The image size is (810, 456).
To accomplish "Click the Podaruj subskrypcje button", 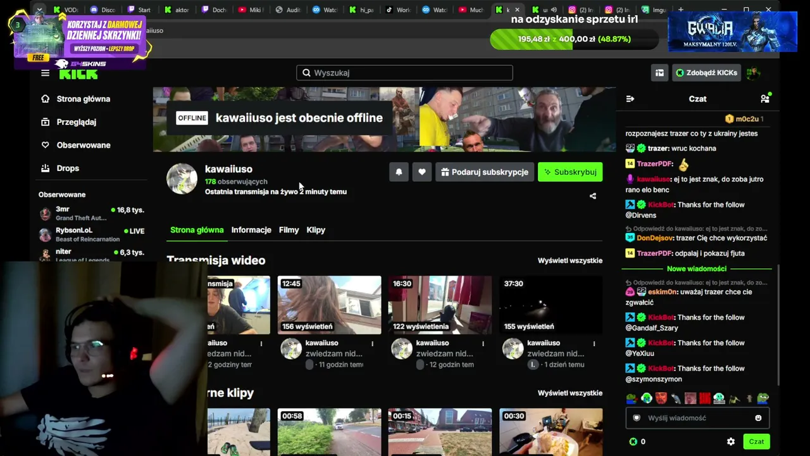I will pos(485,172).
